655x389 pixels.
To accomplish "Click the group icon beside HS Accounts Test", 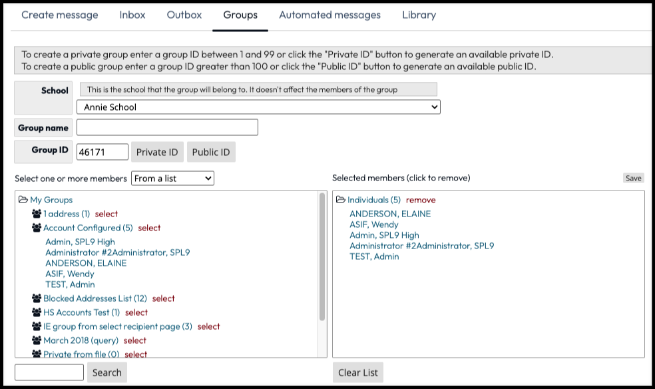I will (x=37, y=312).
